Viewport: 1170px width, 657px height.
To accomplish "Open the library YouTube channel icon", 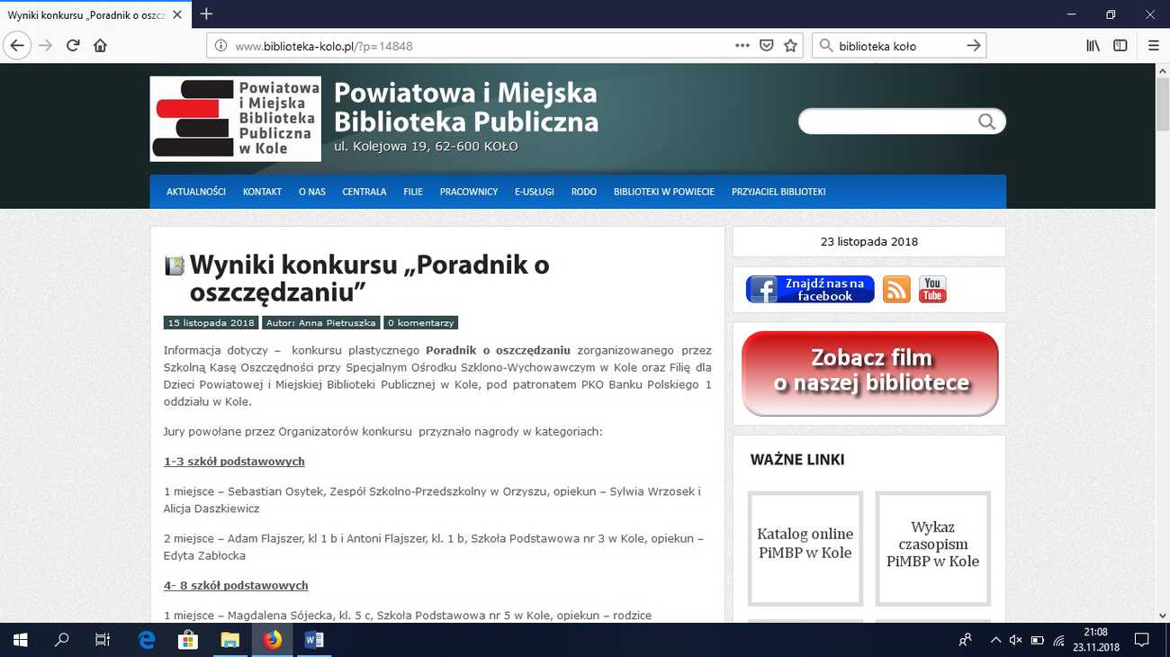I will click(x=932, y=290).
